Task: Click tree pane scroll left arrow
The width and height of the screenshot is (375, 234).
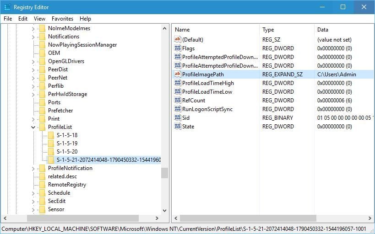Action: pyautogui.click(x=5, y=218)
